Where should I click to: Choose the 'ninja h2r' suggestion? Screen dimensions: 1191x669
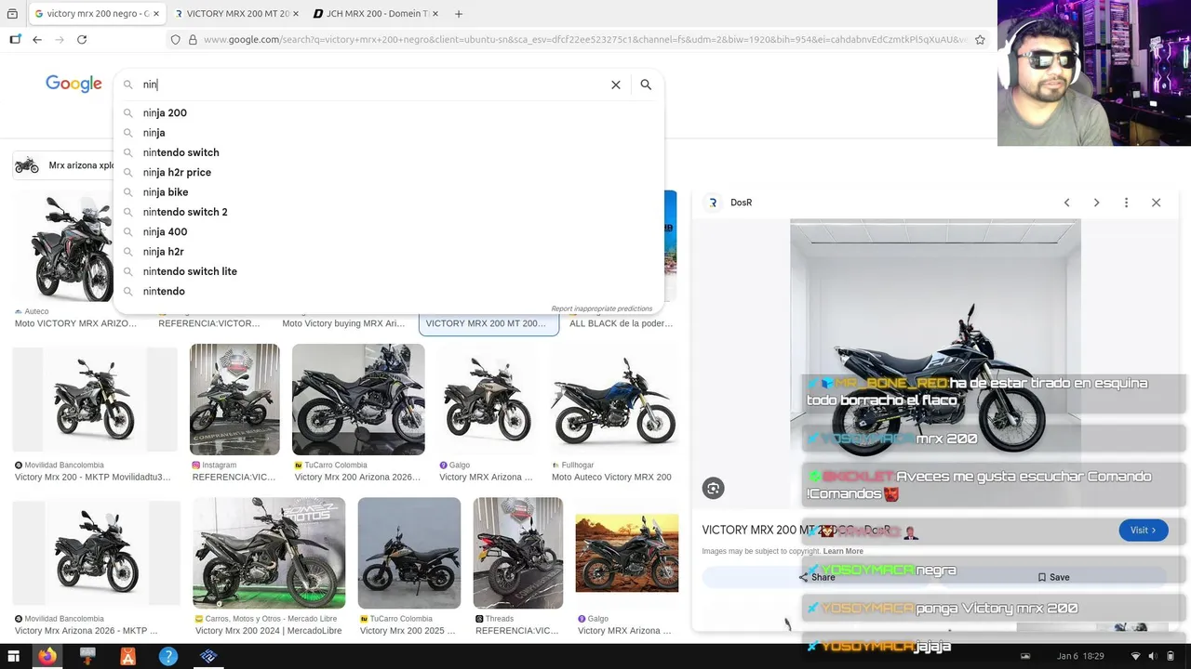point(389,252)
